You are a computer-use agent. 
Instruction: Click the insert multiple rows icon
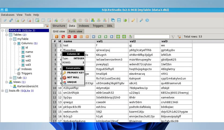[x=63, y=37]
